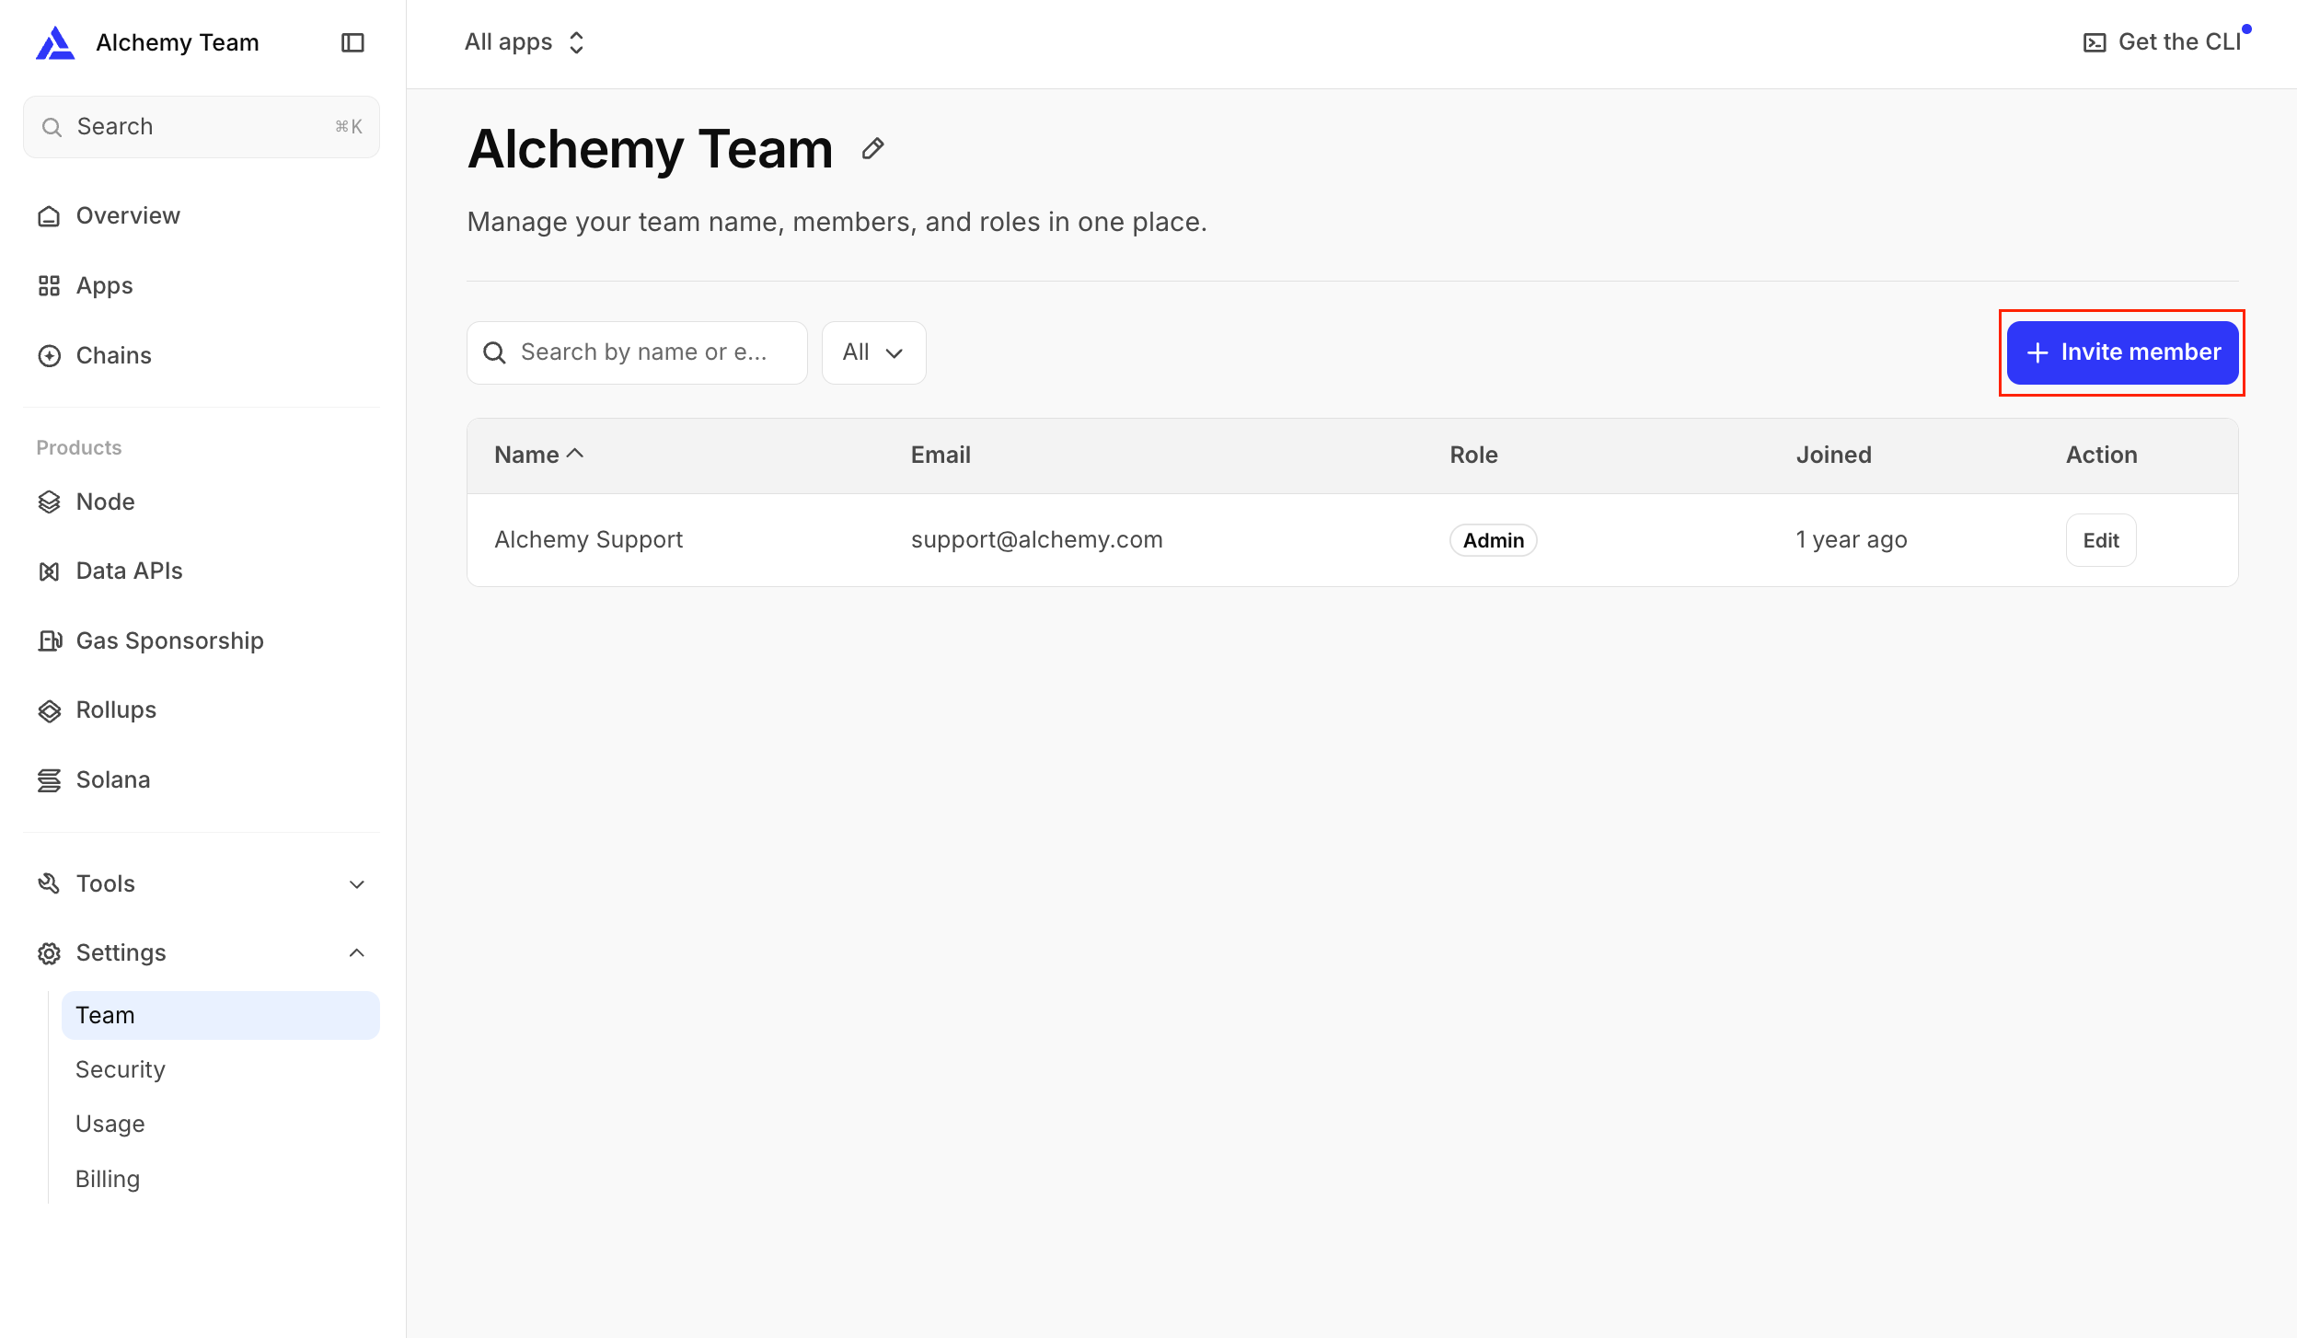Image resolution: width=2297 pixels, height=1338 pixels.
Task: Open the Apps grid icon
Action: coord(49,286)
